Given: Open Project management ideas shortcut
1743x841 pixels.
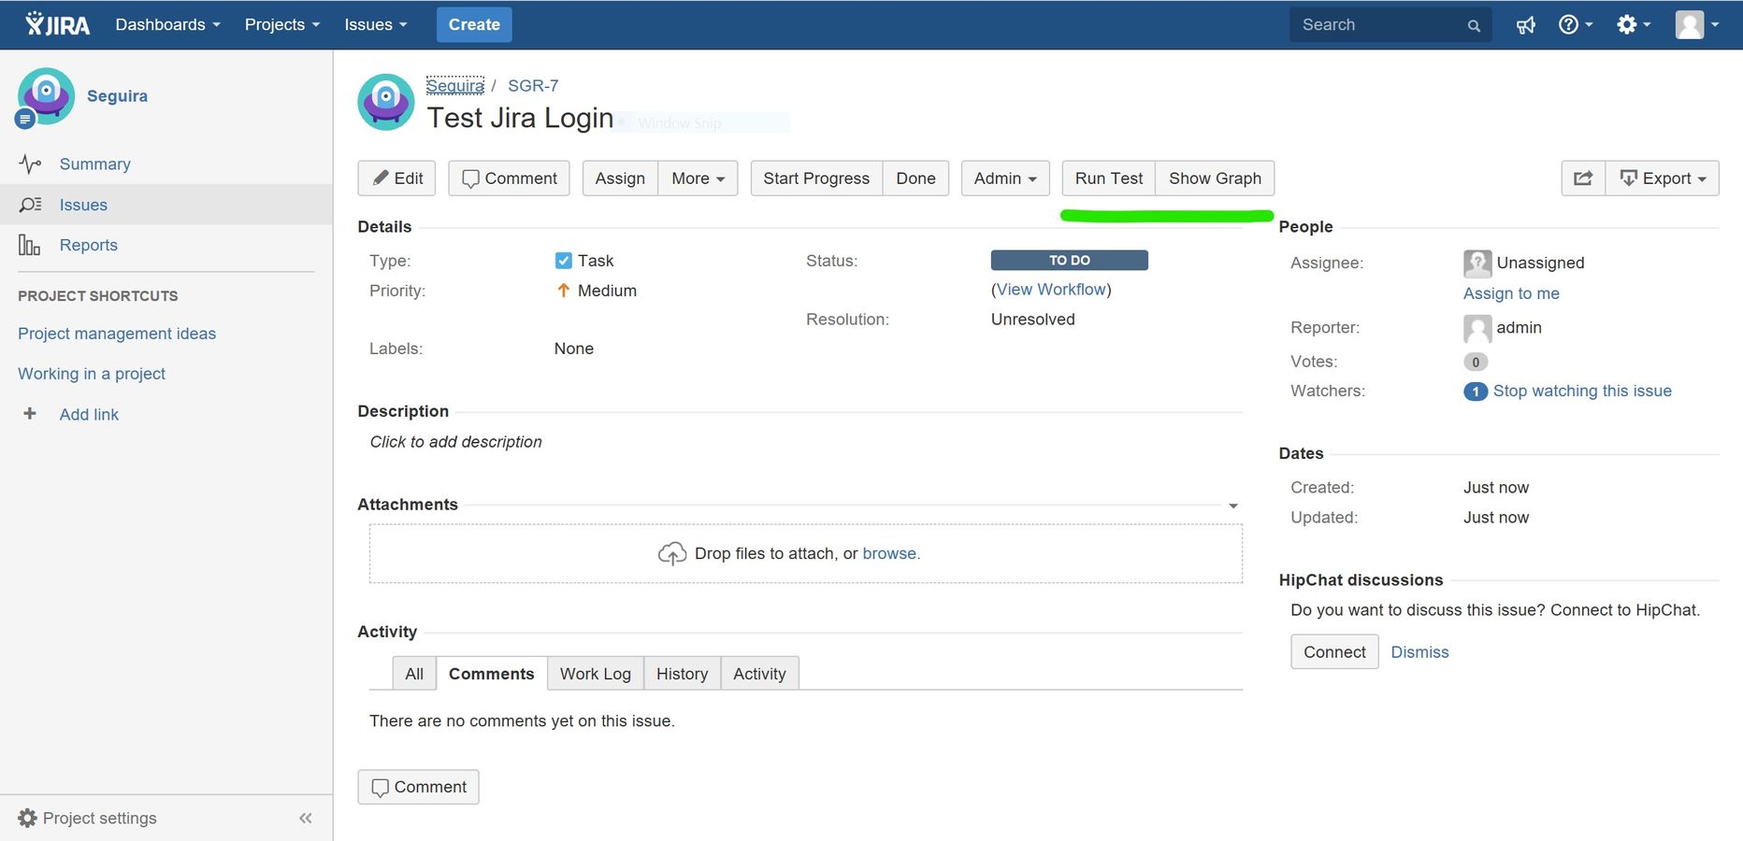Looking at the screenshot, I should 117,334.
